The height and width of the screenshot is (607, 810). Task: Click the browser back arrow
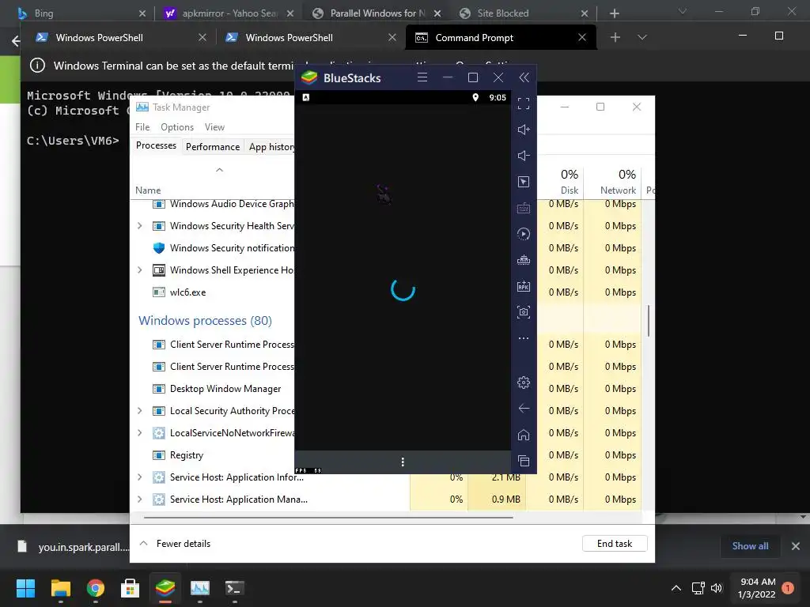(16, 41)
